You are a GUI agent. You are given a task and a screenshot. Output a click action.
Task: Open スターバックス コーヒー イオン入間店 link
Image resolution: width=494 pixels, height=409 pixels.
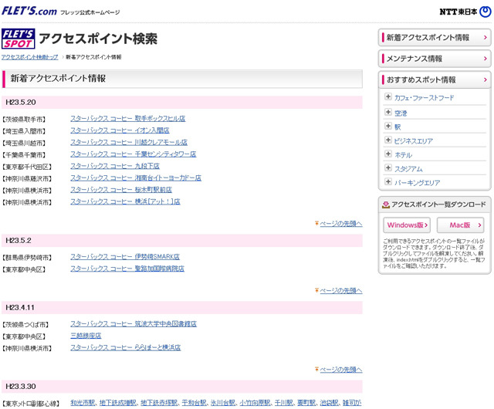click(x=120, y=130)
